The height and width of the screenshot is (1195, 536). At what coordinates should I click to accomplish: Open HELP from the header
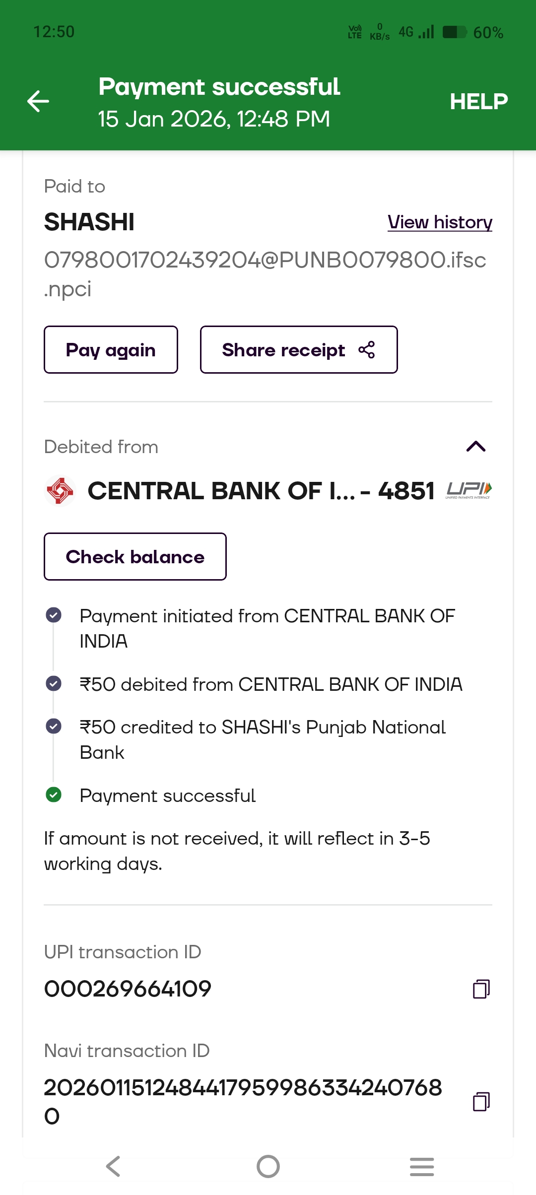(478, 102)
